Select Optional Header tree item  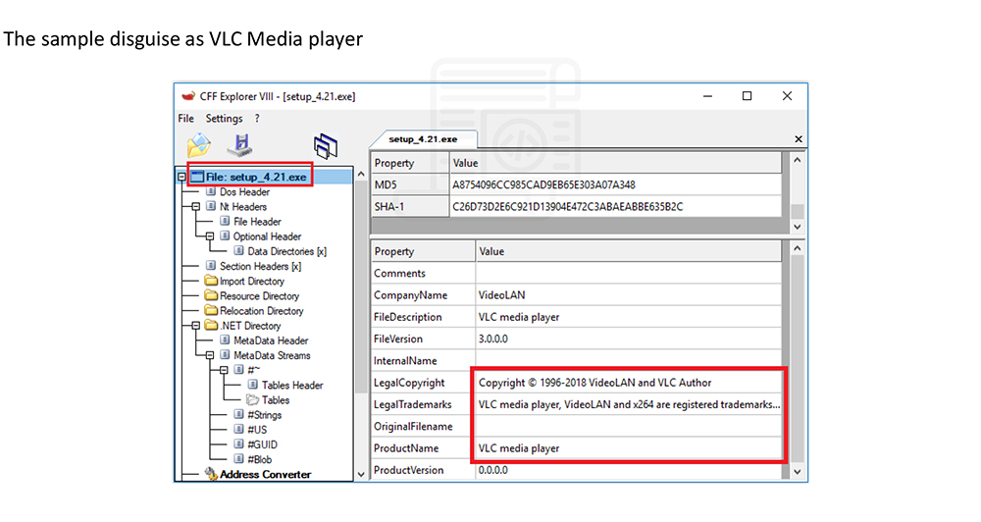click(x=267, y=236)
